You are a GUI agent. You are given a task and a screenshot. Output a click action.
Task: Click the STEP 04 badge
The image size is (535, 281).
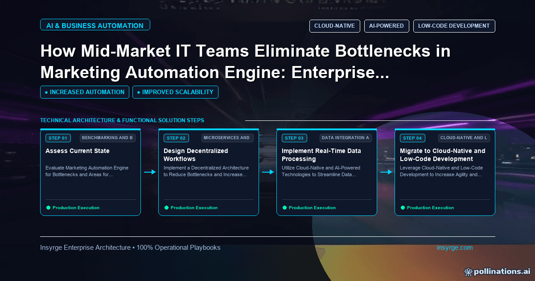(x=412, y=138)
